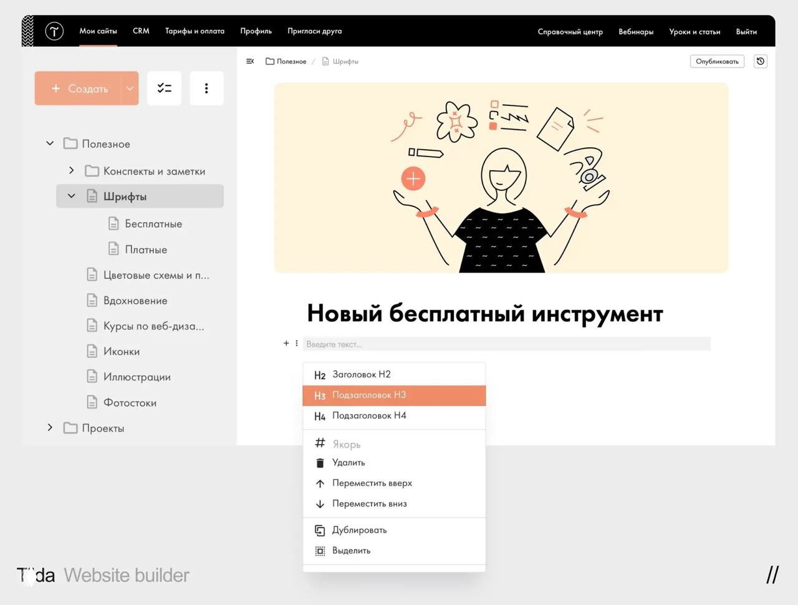
Task: Click the plus icon to add a block
Action: 286,343
